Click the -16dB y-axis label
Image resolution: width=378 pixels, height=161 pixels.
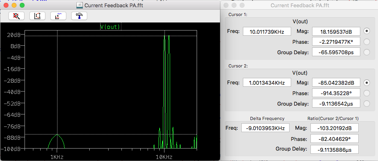click(12, 69)
